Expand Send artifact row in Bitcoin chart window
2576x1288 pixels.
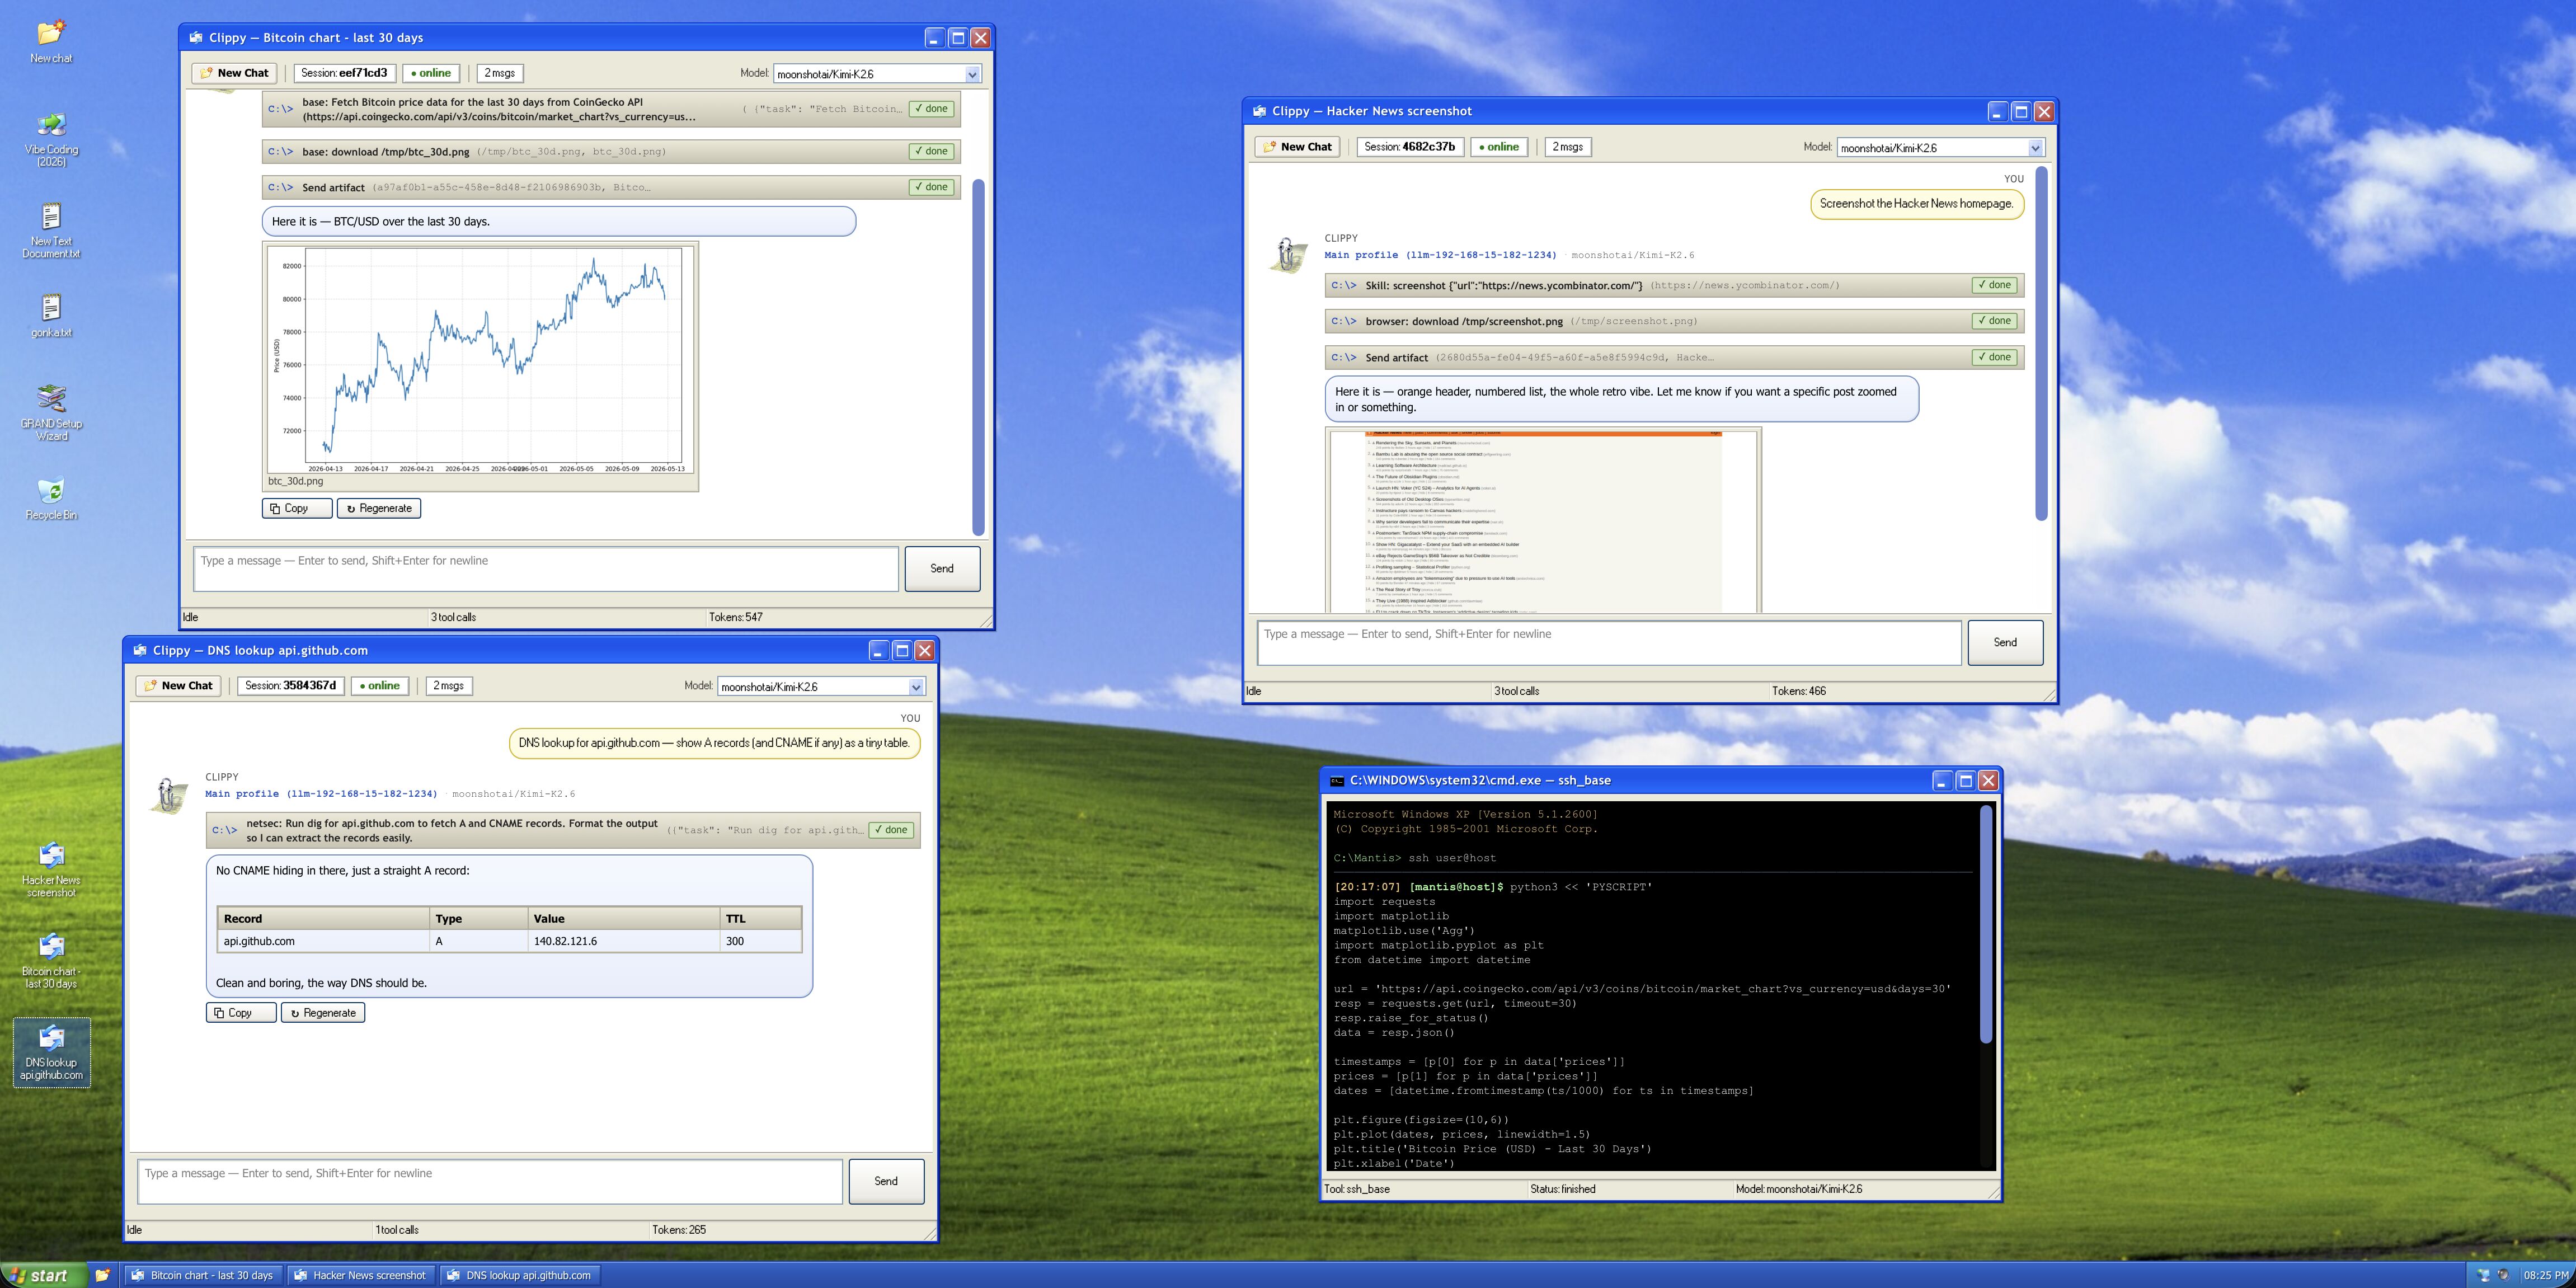611,187
